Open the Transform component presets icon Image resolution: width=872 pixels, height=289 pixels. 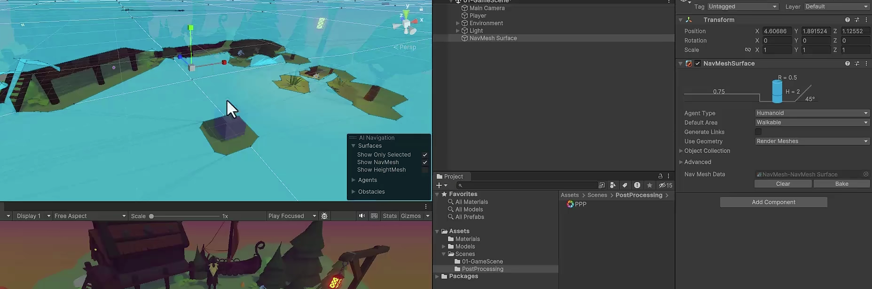(x=857, y=20)
